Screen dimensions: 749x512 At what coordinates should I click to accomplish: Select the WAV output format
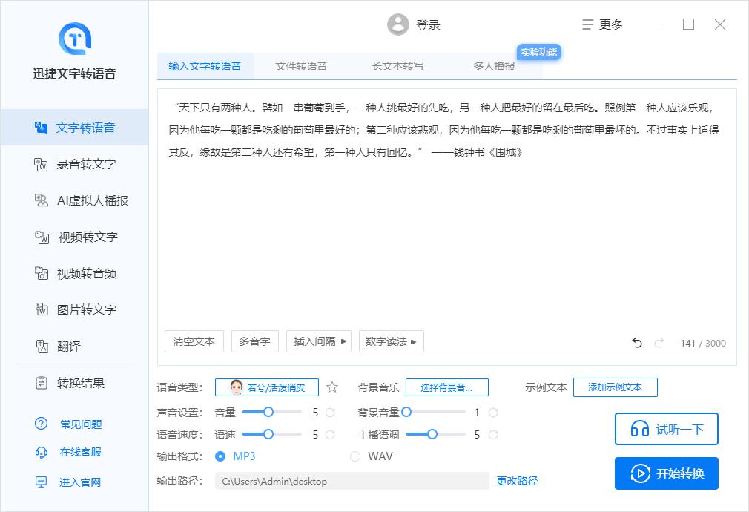355,456
